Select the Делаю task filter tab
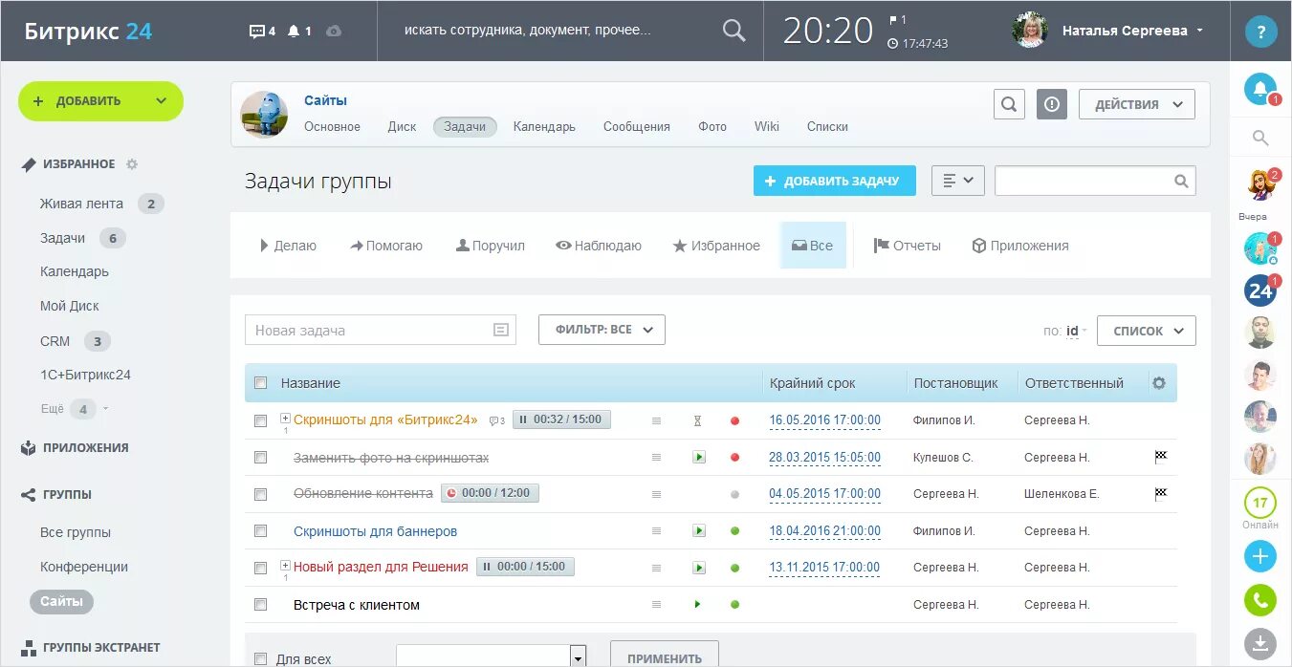 (x=288, y=246)
